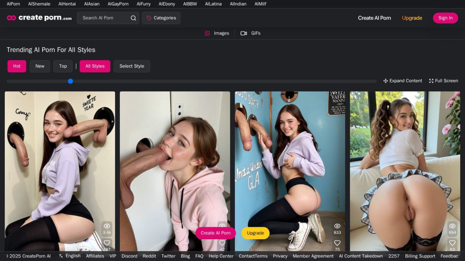The height and width of the screenshot is (261, 465).
Task: Click the eye view-count icon showing 3.4k
Action: 107,226
